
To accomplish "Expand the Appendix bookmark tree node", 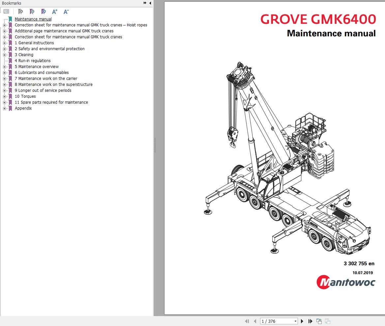I will [4, 108].
